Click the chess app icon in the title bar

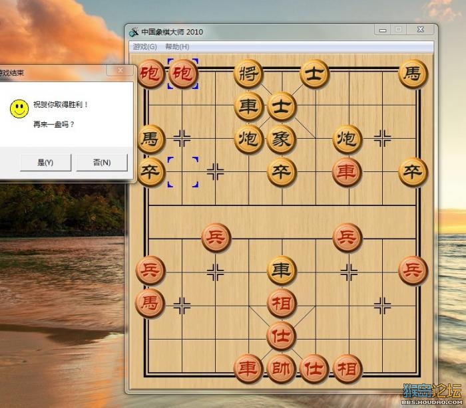134,32
